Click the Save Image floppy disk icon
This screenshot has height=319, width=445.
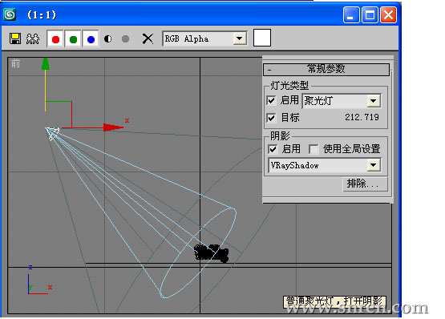(15, 38)
